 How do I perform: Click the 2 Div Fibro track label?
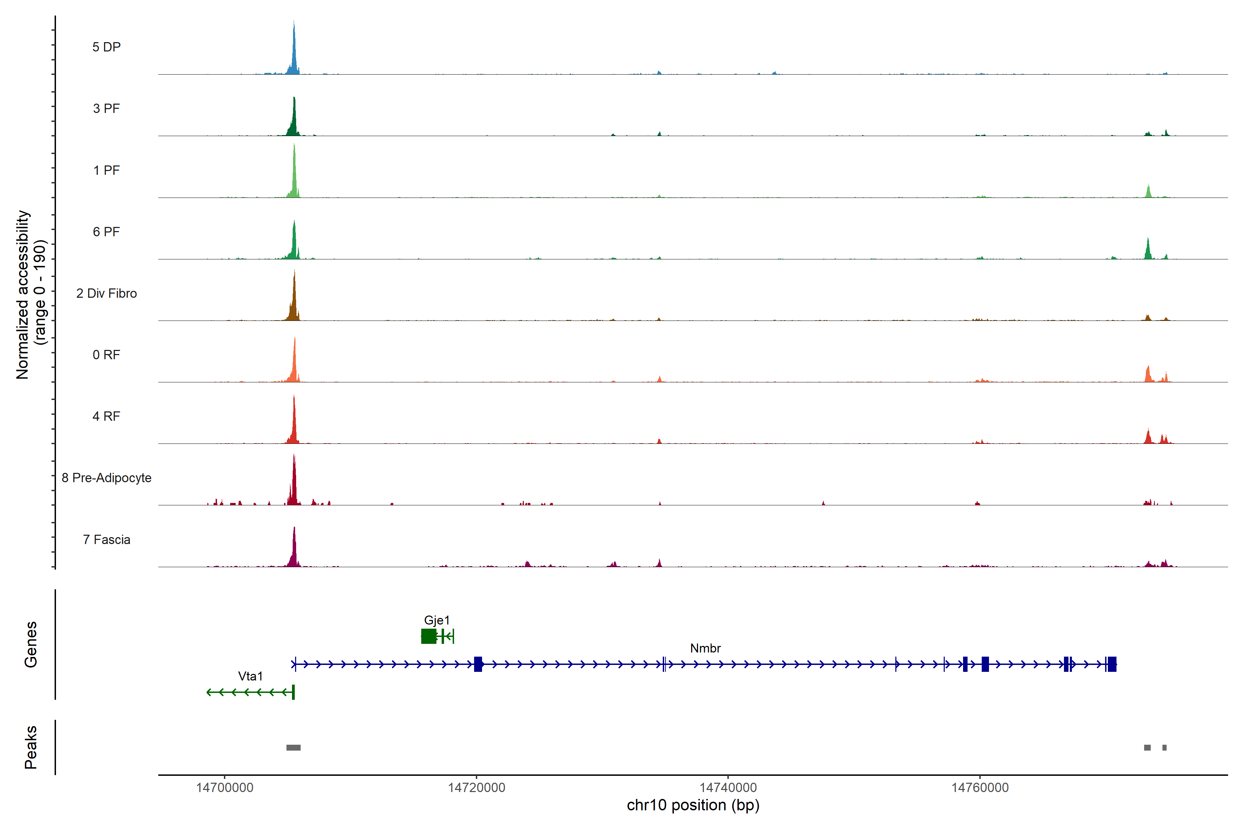point(106,293)
